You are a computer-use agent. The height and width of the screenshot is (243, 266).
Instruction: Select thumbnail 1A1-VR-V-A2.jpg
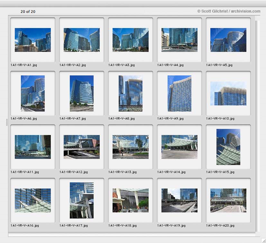(x=82, y=40)
